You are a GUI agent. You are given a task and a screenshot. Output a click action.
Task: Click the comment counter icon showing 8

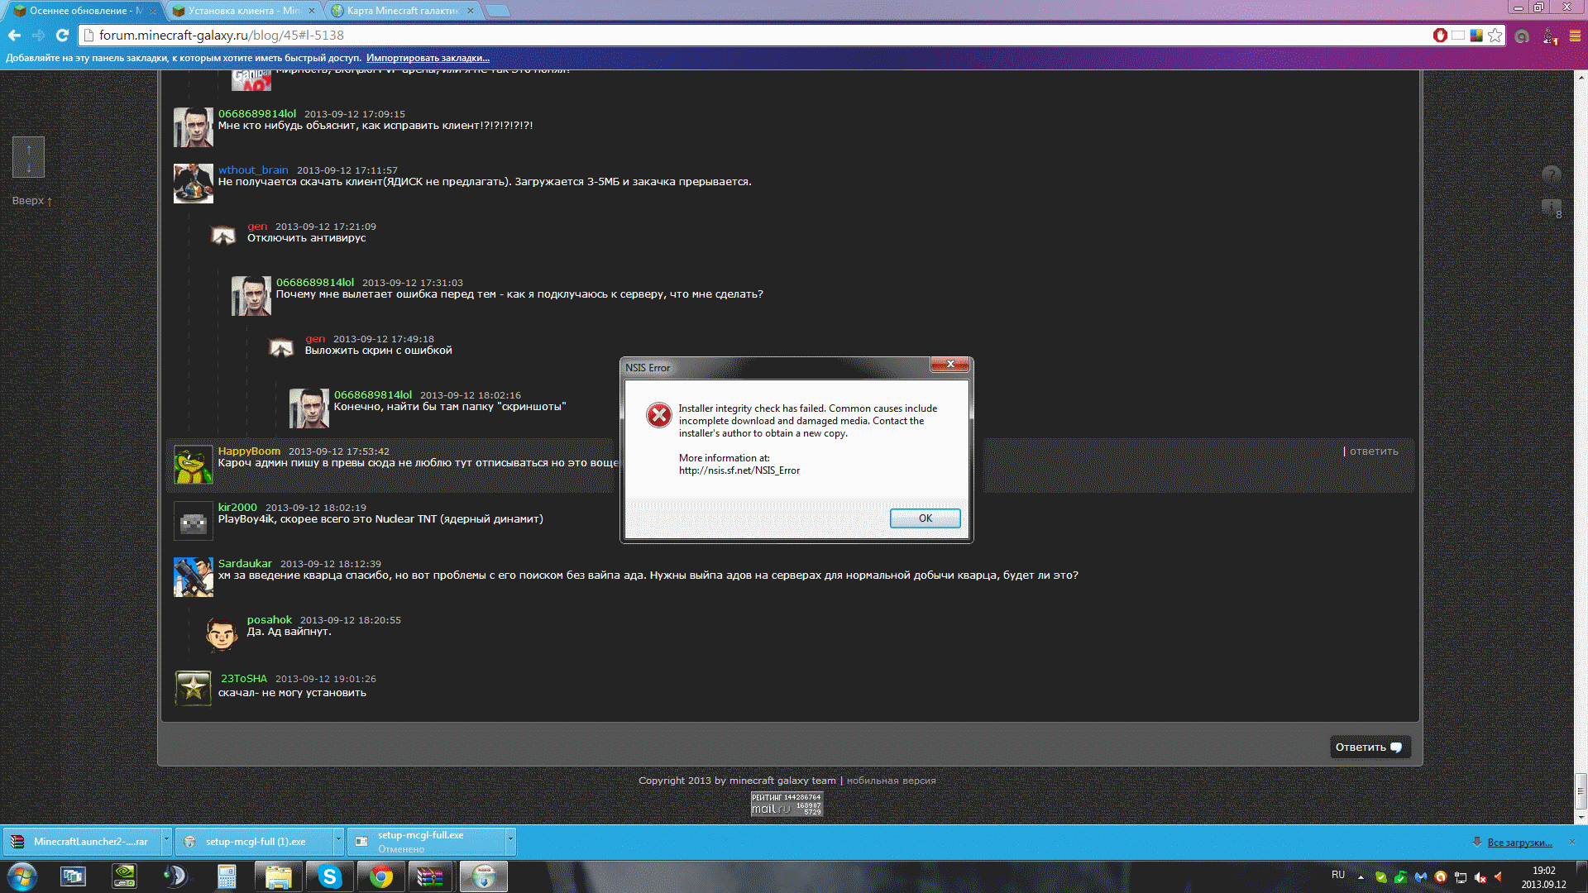(x=1552, y=208)
